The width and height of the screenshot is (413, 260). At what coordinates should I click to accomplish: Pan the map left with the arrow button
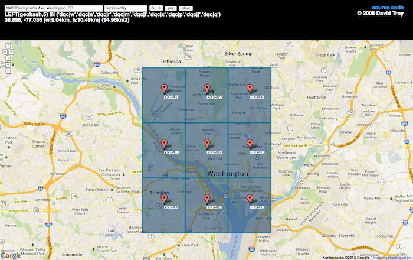pyautogui.click(x=5, y=51)
